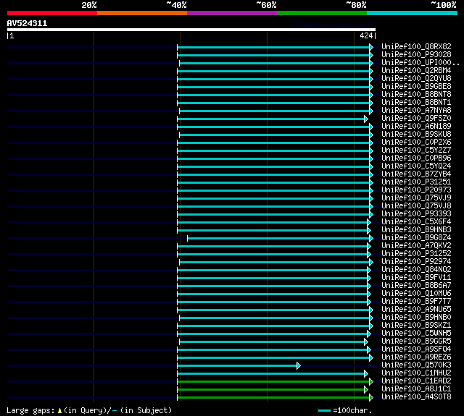The width and height of the screenshot is (464, 416).
Task: Click the short cyan arrowhead of Q570K3 alignment
Action: click(299, 366)
